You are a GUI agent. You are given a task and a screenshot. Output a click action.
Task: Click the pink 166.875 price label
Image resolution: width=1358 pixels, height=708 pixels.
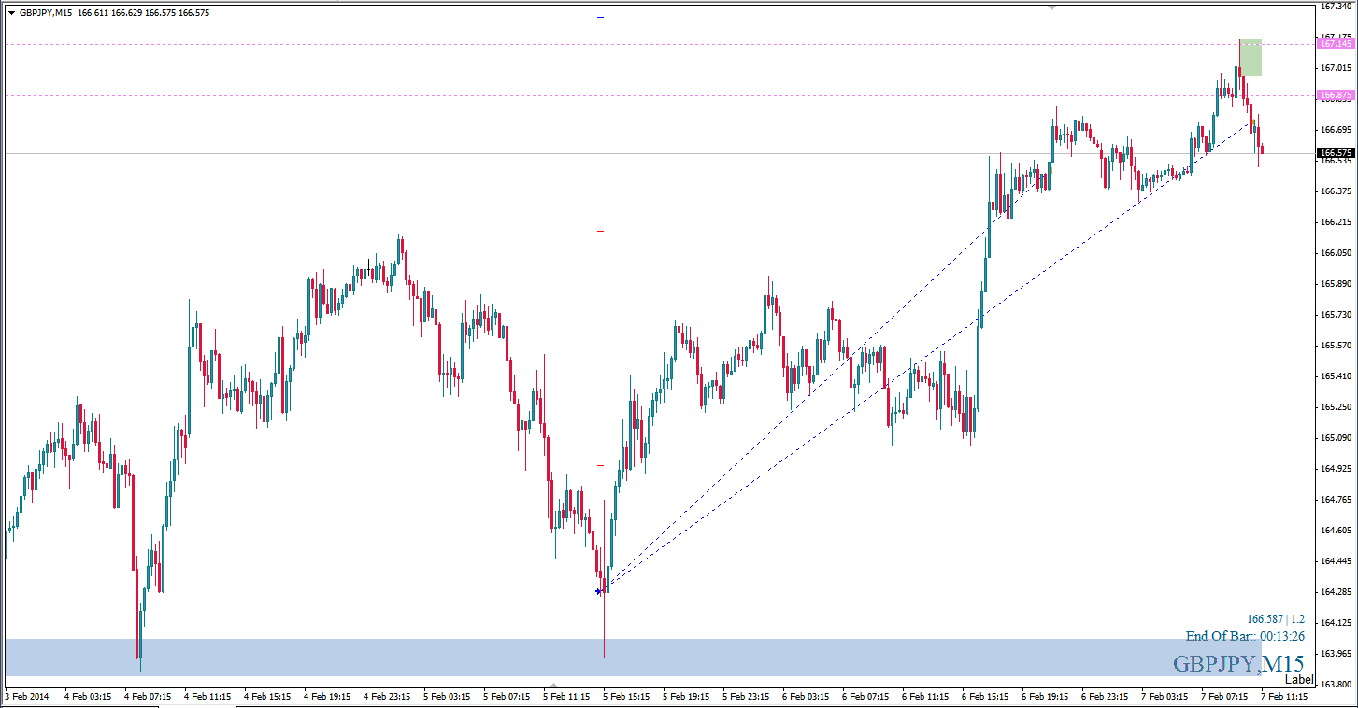[1335, 95]
